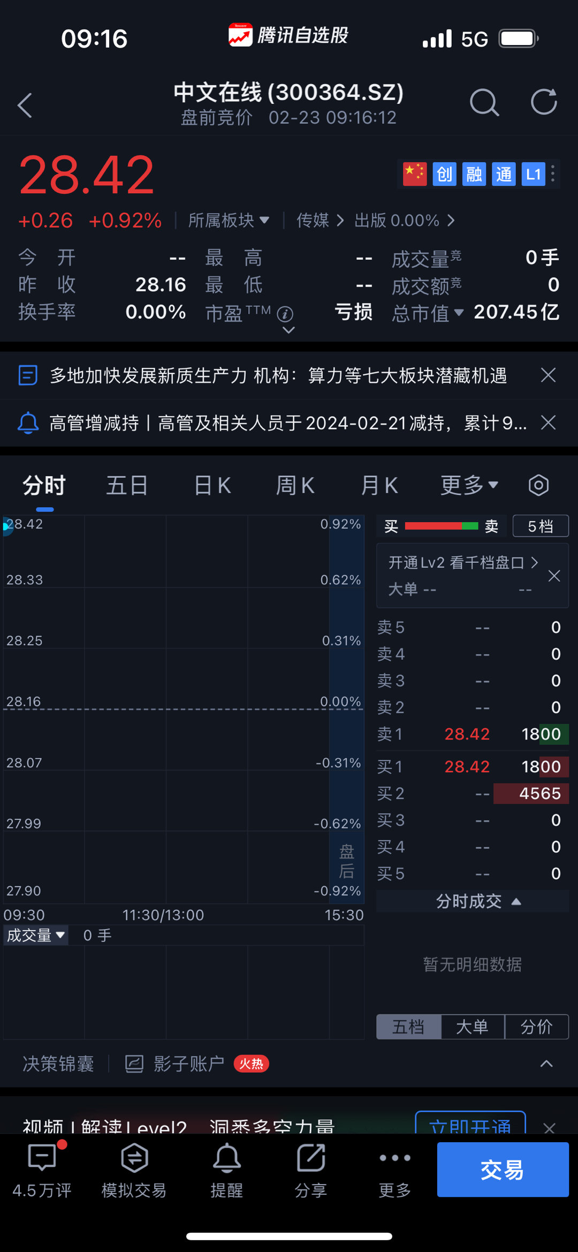Tap the back arrow icon
The width and height of the screenshot is (578, 1252).
pyautogui.click(x=25, y=105)
